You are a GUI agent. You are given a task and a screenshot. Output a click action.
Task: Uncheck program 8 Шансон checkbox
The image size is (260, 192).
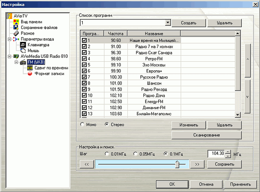84,83
